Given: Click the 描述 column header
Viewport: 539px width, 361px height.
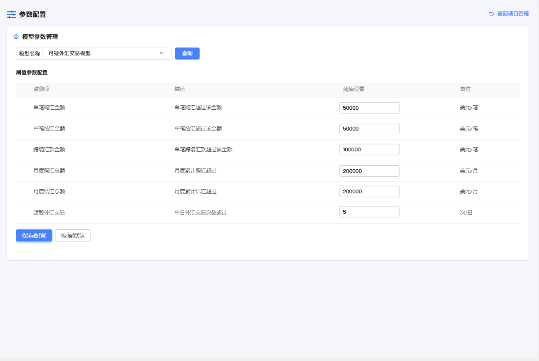Looking at the screenshot, I should click(180, 89).
